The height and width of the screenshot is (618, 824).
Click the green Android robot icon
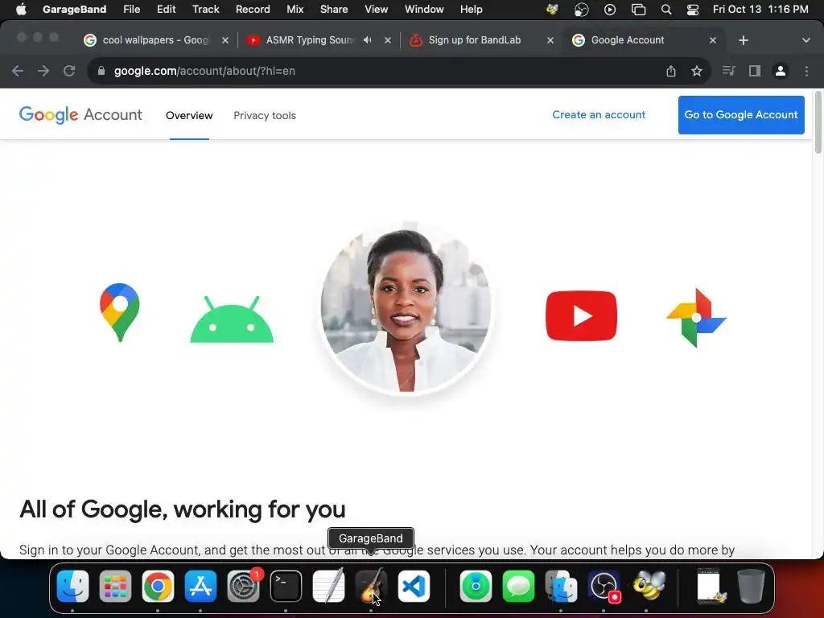[x=232, y=319]
